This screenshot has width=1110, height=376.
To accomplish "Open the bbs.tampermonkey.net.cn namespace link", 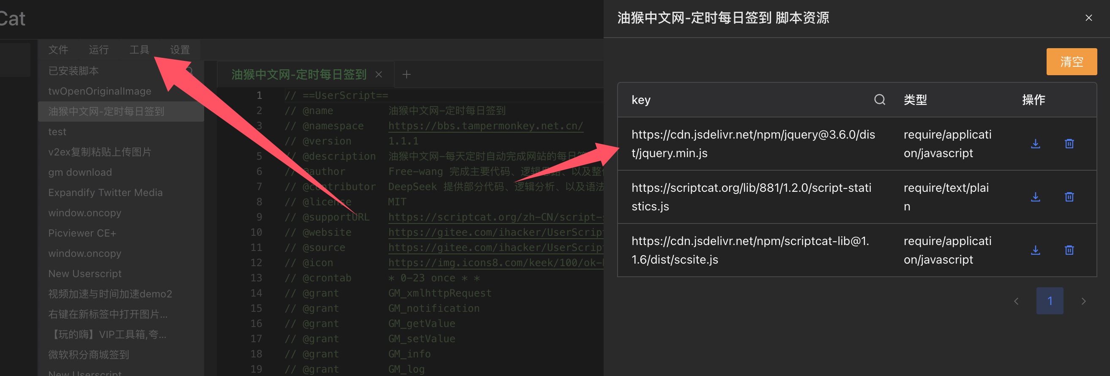I will [x=485, y=126].
